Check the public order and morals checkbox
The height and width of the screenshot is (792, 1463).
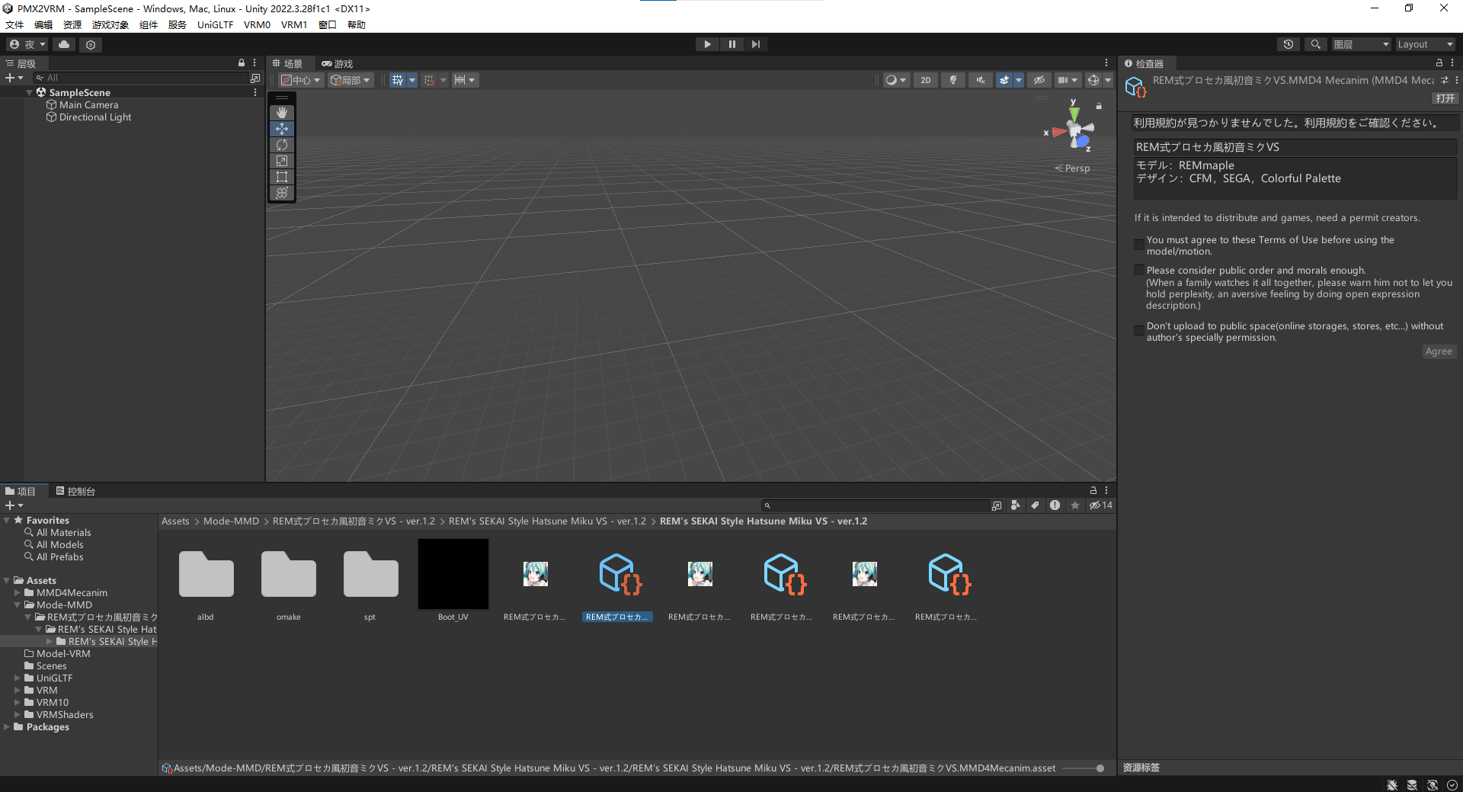(x=1139, y=270)
